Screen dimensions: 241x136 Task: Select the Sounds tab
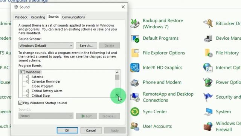coord(53,17)
